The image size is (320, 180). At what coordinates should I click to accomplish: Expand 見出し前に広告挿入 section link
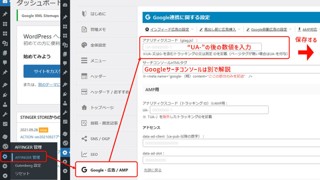(x=220, y=29)
